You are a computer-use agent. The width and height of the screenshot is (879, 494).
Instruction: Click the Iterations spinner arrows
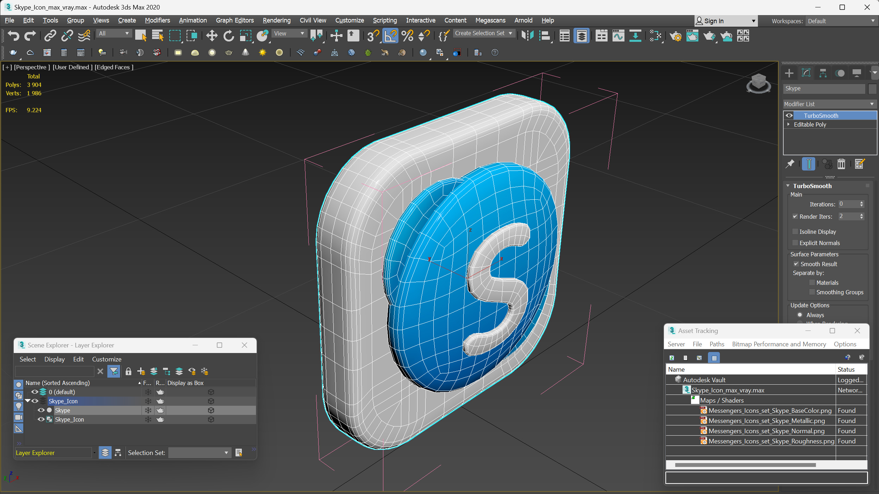[861, 204]
